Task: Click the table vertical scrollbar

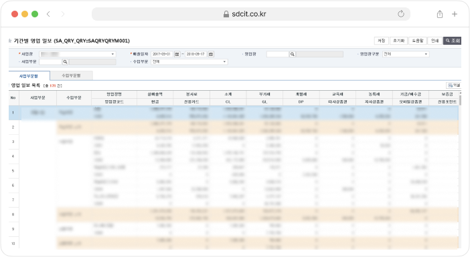Action: (460, 170)
